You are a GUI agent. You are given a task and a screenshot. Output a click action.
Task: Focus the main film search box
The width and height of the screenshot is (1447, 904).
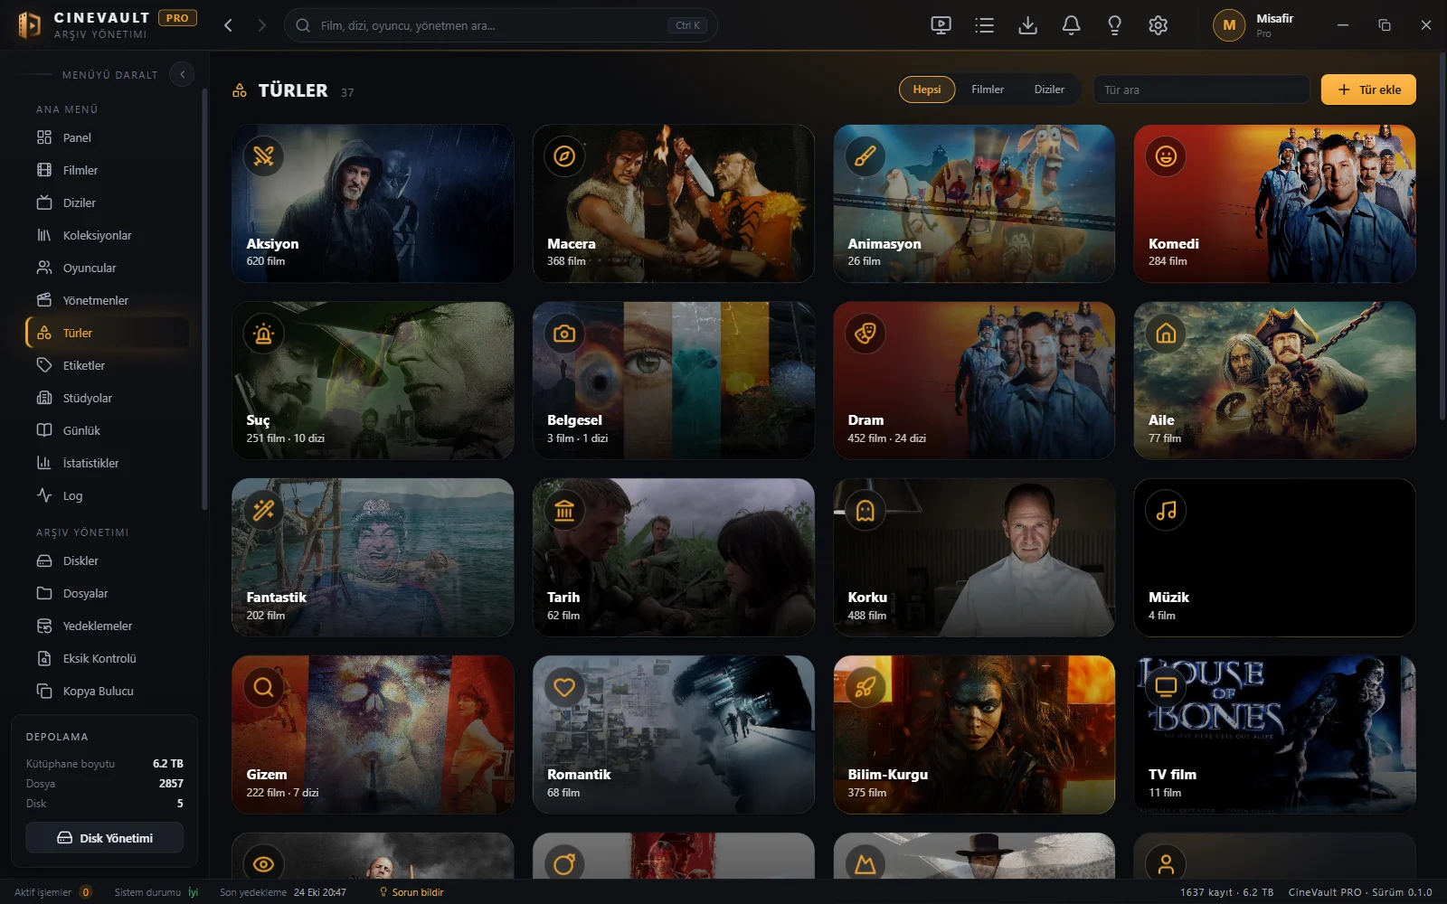[501, 25]
